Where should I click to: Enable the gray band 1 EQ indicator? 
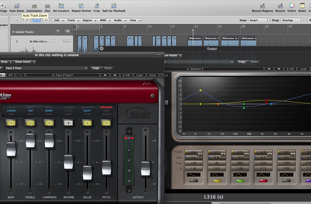pyautogui.click(x=194, y=181)
